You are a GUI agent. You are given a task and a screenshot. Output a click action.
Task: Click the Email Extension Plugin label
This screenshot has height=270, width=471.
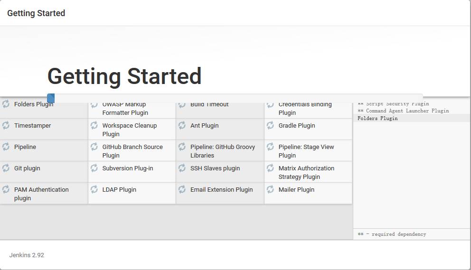pos(221,189)
